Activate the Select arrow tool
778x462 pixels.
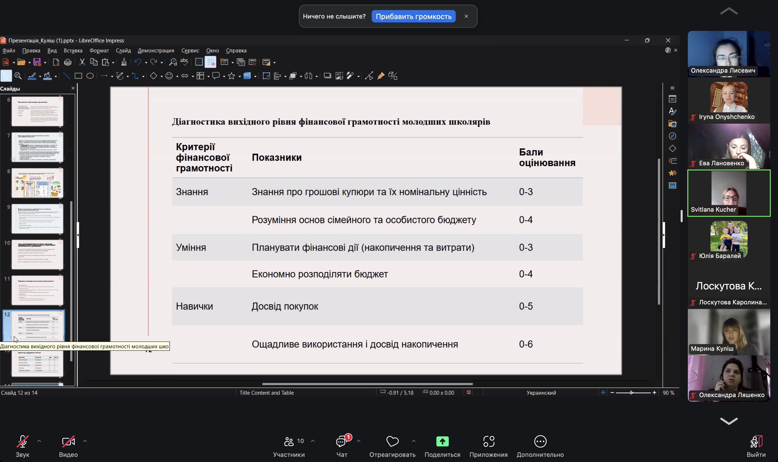[6, 76]
